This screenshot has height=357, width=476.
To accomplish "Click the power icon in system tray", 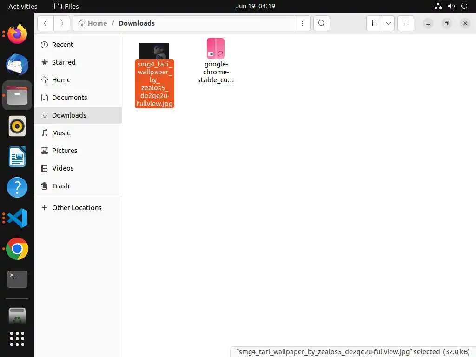I will (464, 6).
